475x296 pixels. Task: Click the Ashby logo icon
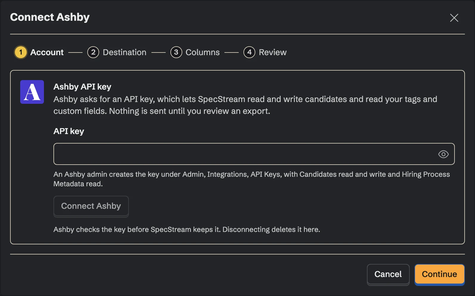tap(32, 92)
